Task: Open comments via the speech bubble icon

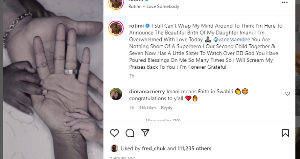Action: coord(130,133)
